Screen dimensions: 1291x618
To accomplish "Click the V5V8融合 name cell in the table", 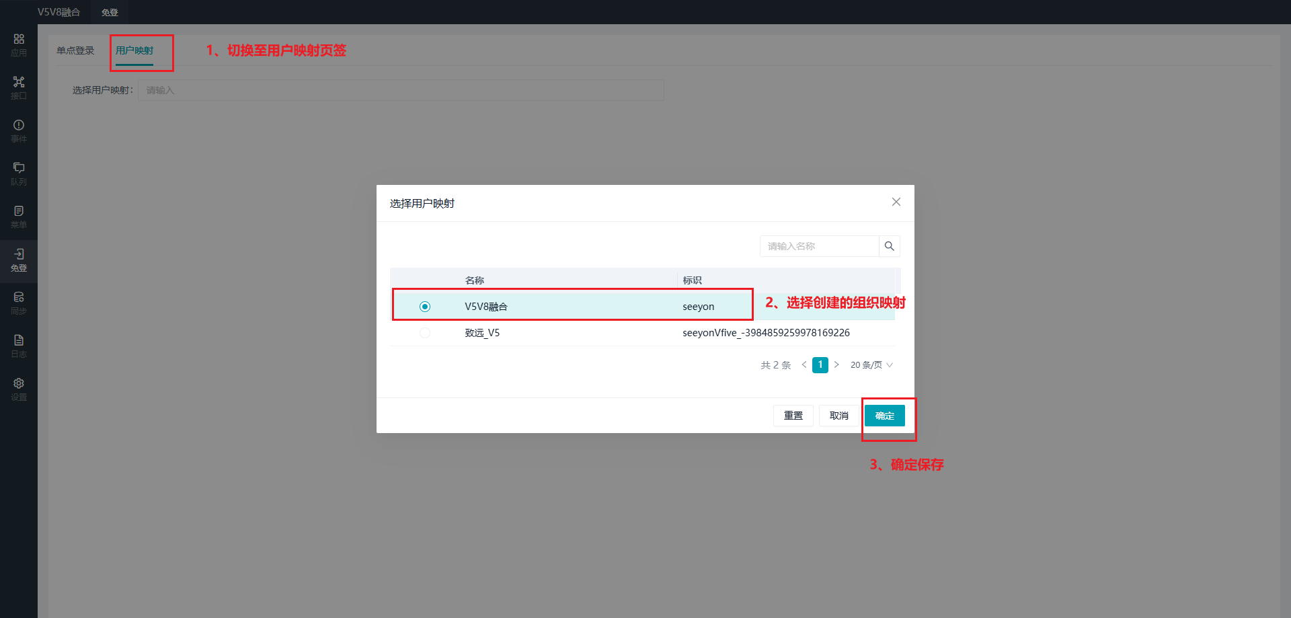I will (x=486, y=307).
